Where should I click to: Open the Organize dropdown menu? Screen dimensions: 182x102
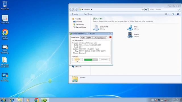76,14
